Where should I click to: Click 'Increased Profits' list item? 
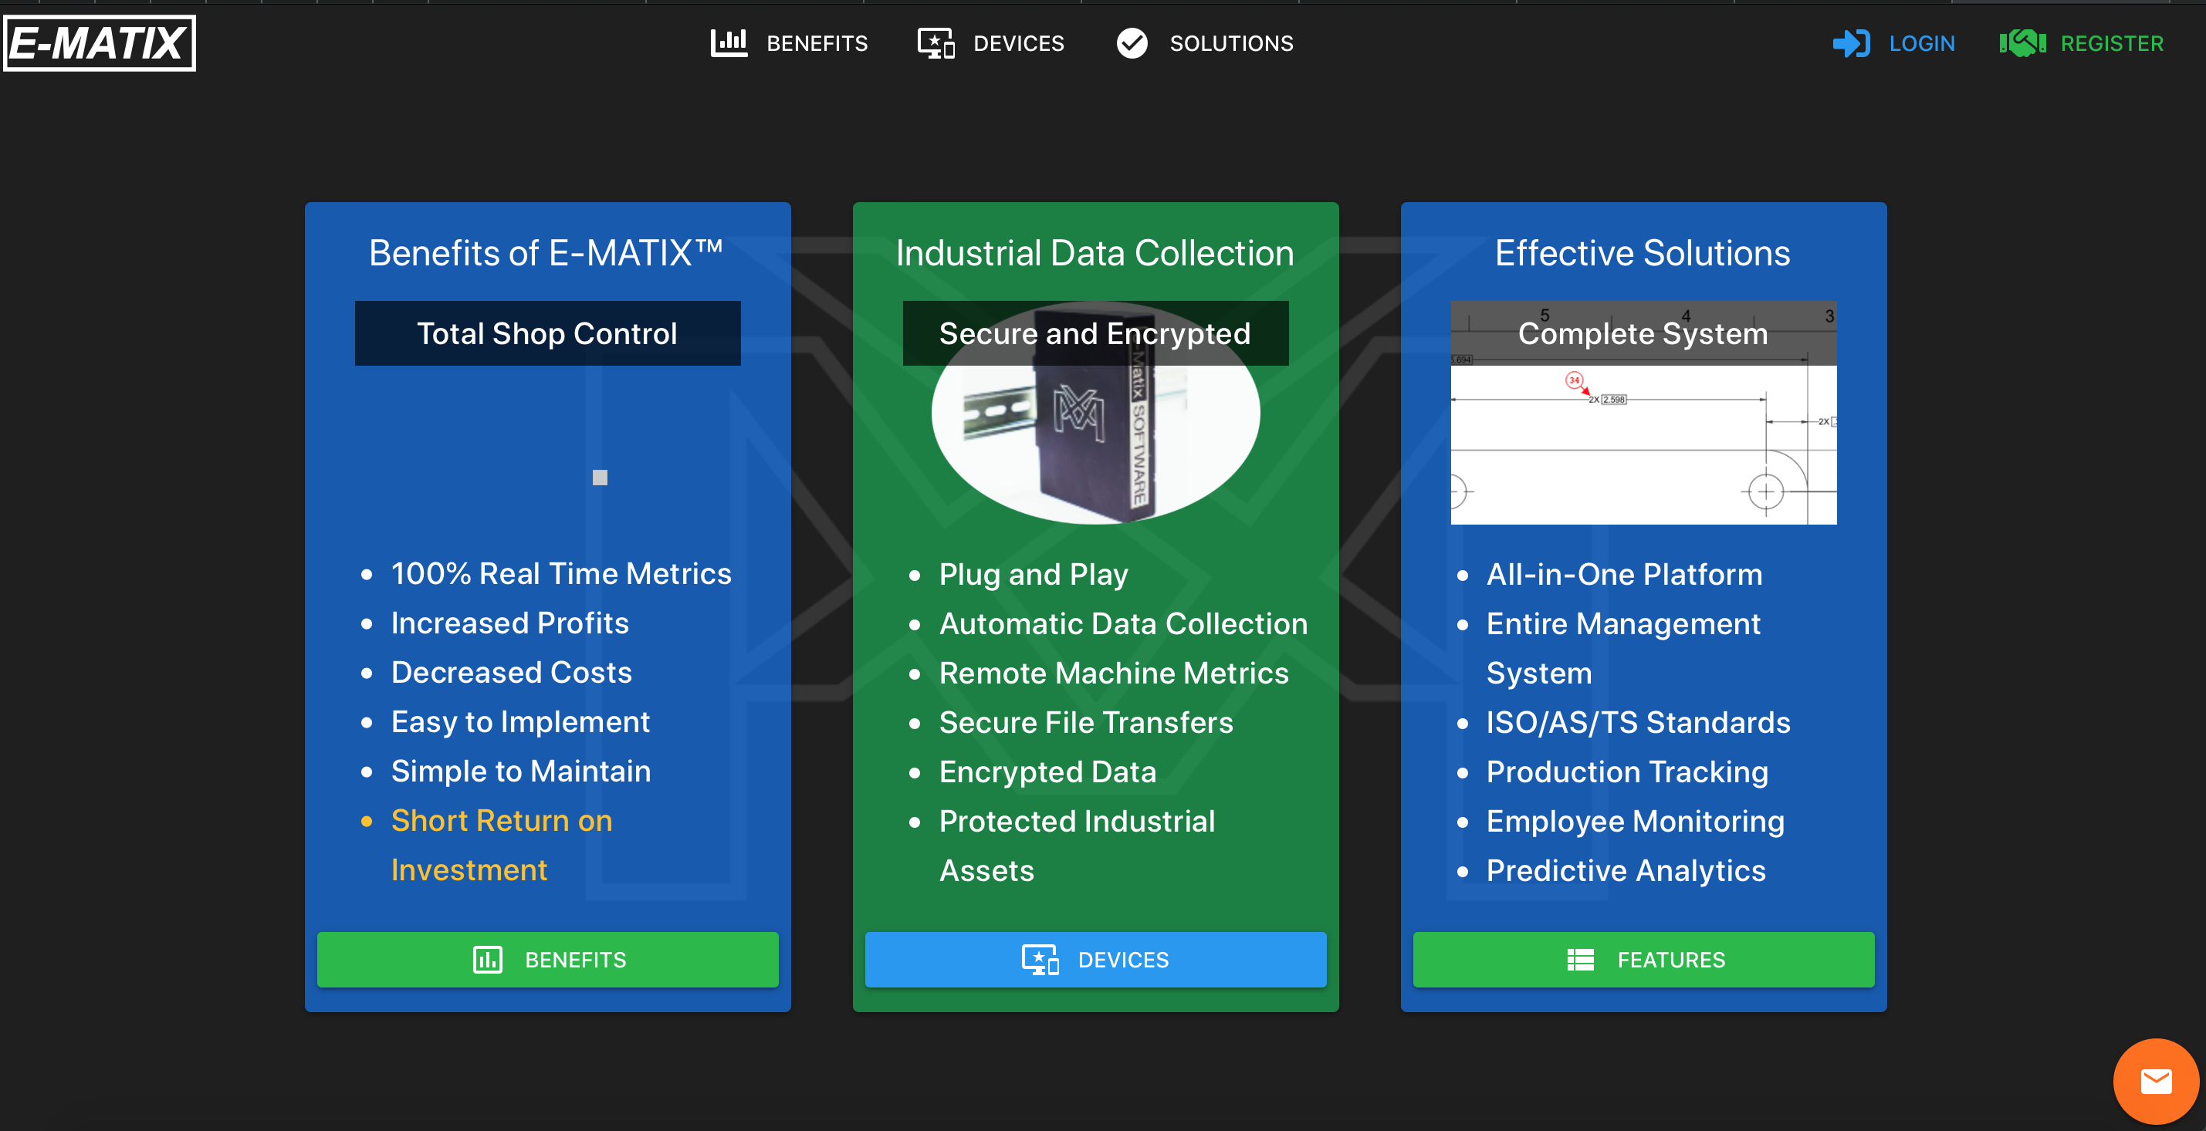pyautogui.click(x=510, y=623)
